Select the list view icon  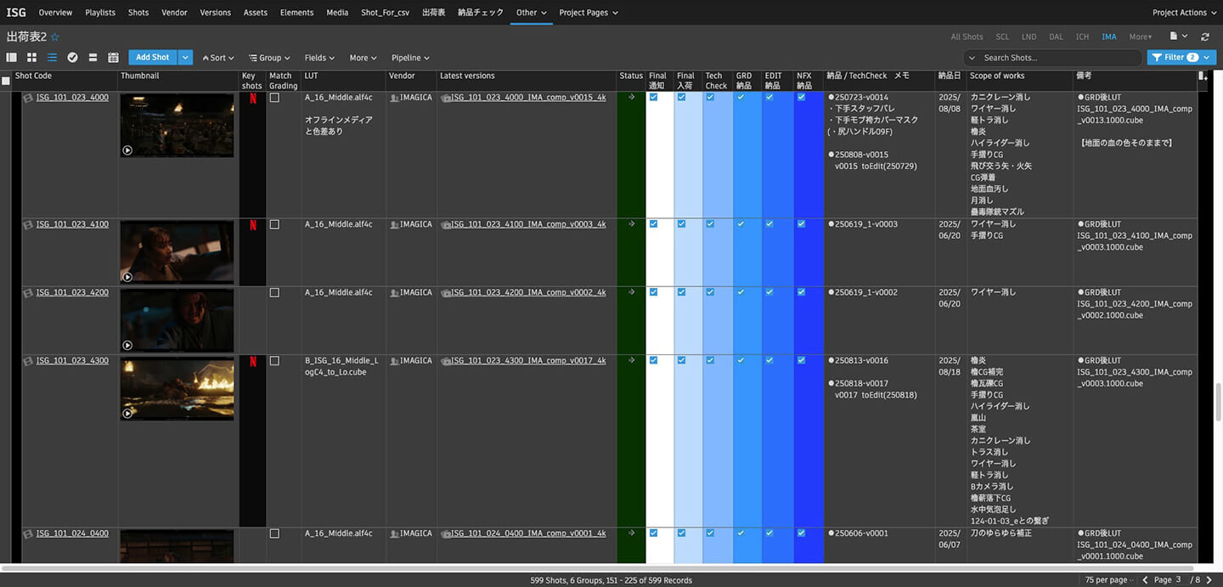click(x=52, y=58)
